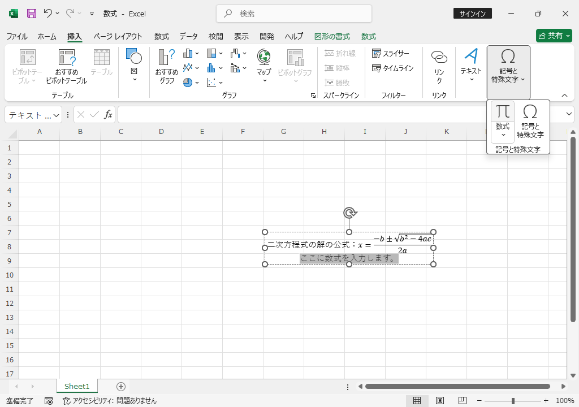Click the Select All corner triangle

click(12, 133)
